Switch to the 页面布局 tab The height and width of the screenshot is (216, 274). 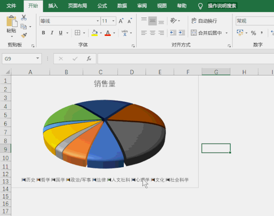pos(77,6)
